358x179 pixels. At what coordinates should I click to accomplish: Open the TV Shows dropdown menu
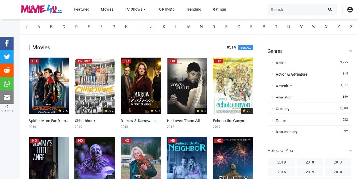(x=135, y=9)
